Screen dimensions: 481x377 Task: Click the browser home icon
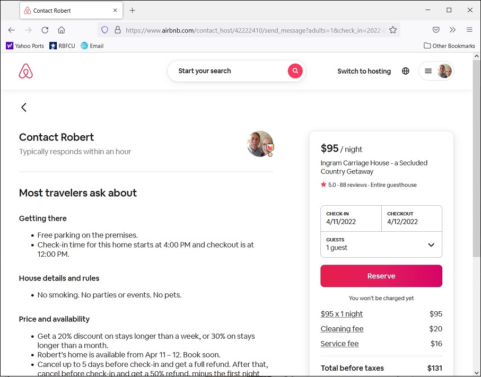click(x=62, y=30)
